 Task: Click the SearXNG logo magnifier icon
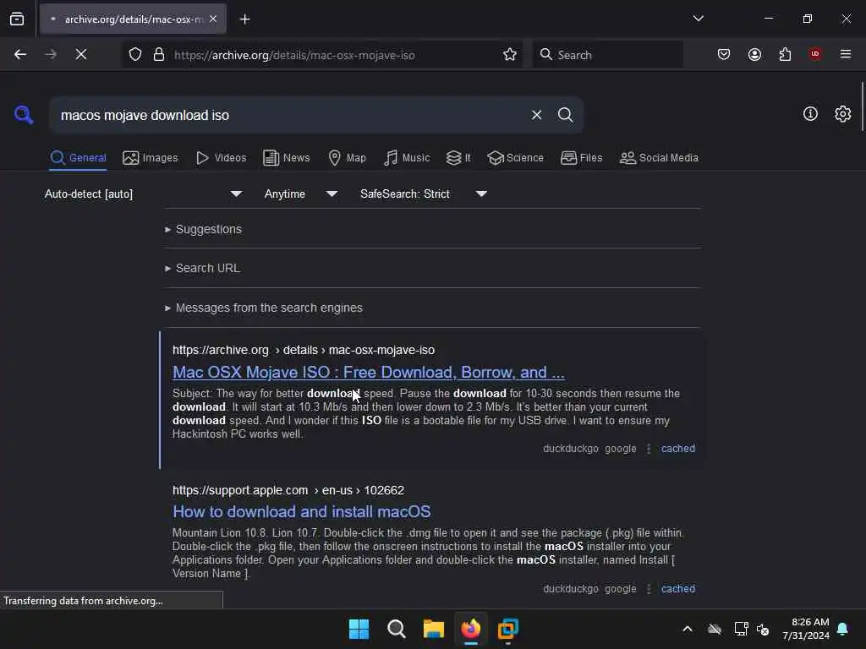[24, 115]
